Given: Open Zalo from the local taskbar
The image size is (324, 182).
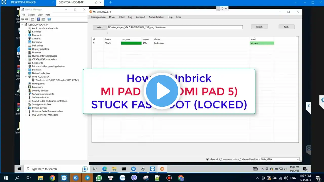Looking at the screenshot, I should pyautogui.click(x=123, y=178).
